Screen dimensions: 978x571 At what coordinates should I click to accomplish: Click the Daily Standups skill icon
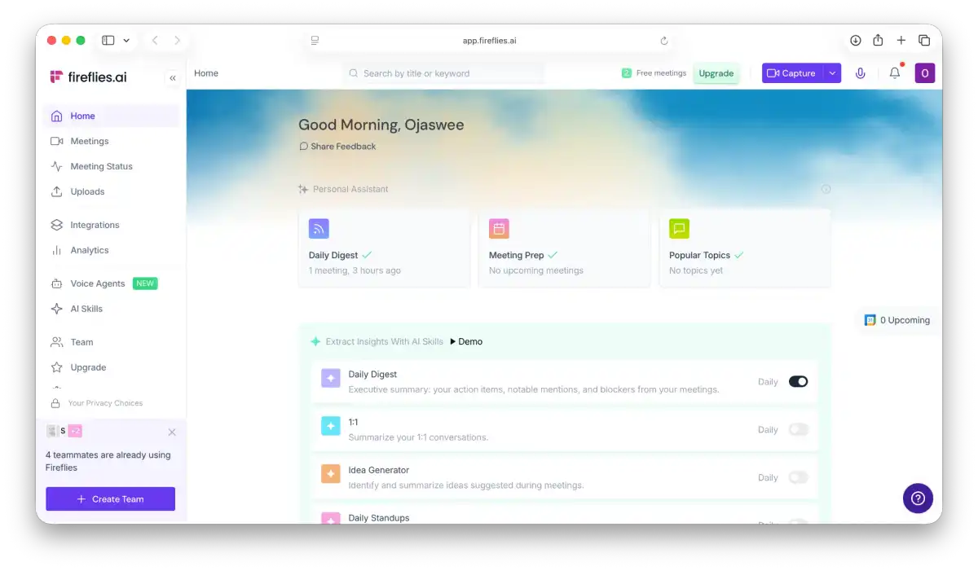pos(331,518)
